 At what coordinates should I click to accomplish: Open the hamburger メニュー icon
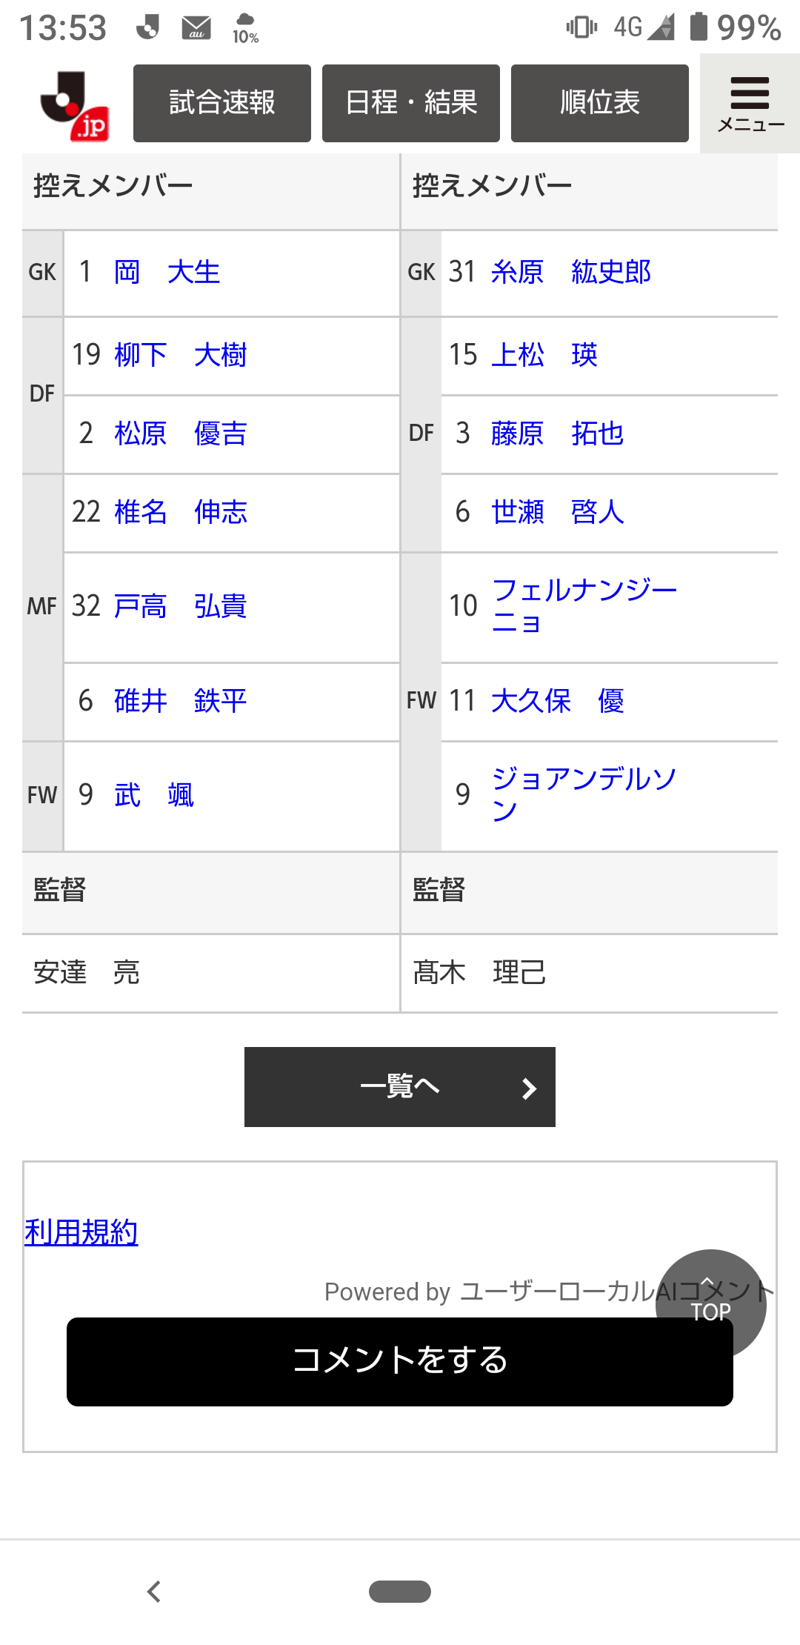click(750, 104)
